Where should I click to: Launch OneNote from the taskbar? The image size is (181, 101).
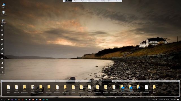(30, 100)
